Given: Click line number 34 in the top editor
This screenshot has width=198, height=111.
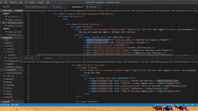Looking at the screenshot, I should click(x=28, y=40).
